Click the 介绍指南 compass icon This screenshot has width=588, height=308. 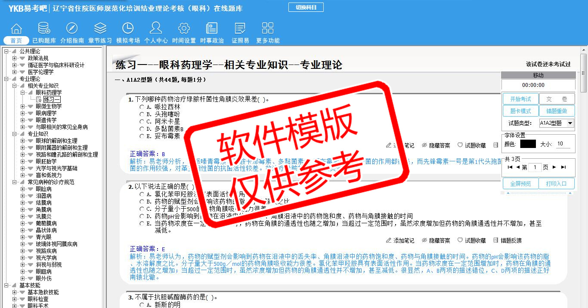(72, 29)
